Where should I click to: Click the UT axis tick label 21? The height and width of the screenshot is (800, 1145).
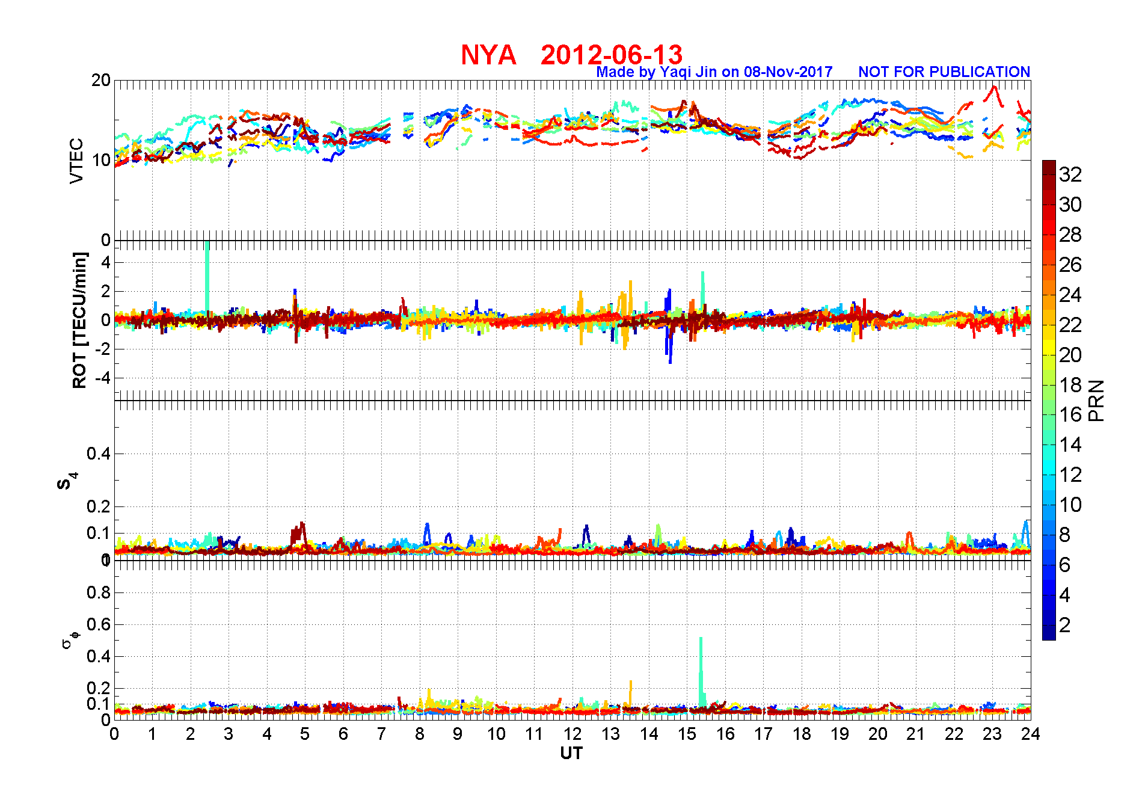pos(916,734)
